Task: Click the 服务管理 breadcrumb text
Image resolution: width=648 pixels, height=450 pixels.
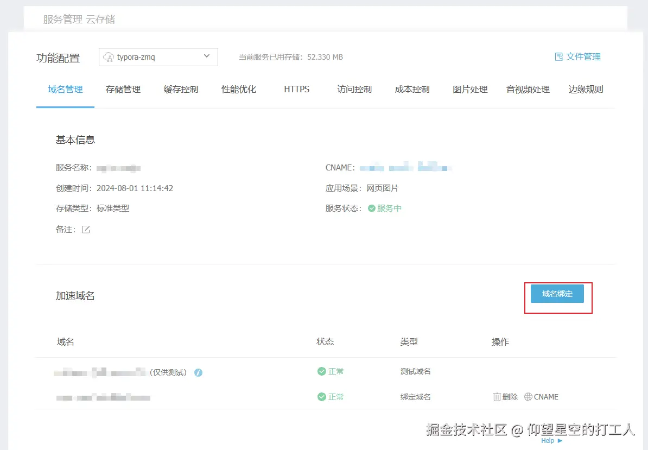Action: point(63,20)
